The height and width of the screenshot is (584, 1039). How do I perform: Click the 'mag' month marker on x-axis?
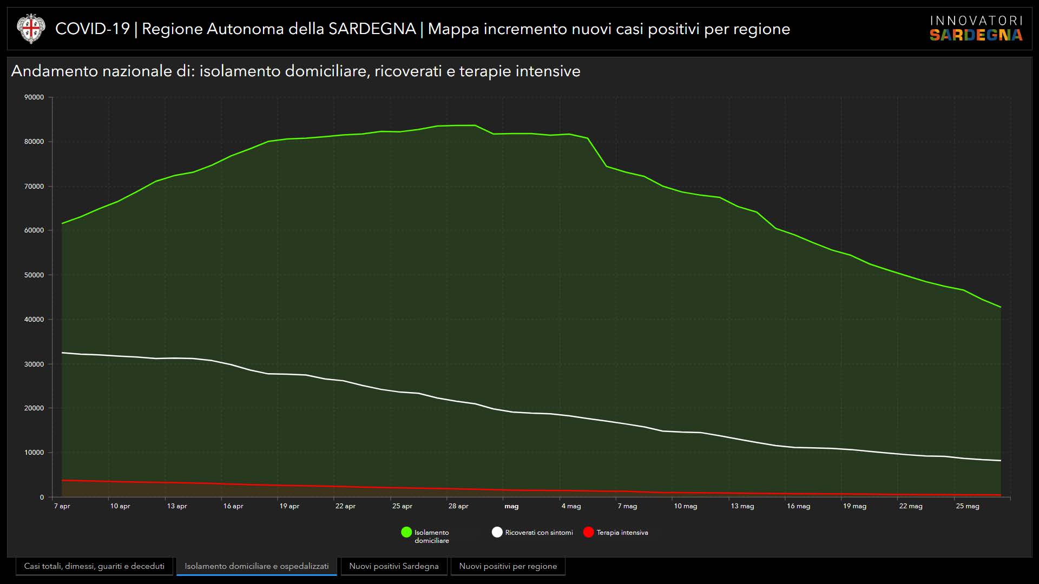pos(511,507)
